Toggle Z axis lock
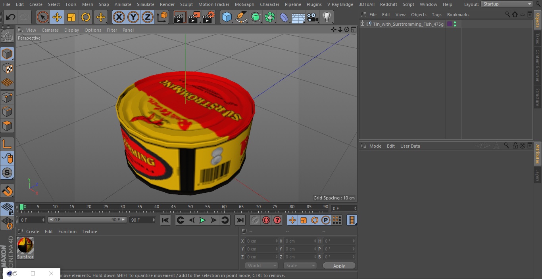This screenshot has width=542, height=279. click(147, 17)
